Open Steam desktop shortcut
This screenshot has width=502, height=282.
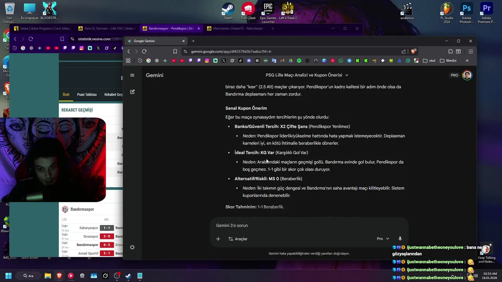pos(228,11)
